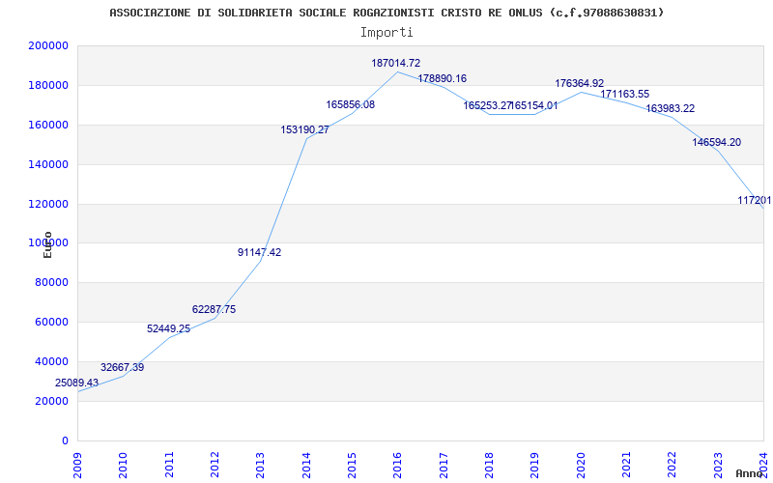The height and width of the screenshot is (483, 773).
Task: Click x-axis year 2016
Action: pos(397,465)
